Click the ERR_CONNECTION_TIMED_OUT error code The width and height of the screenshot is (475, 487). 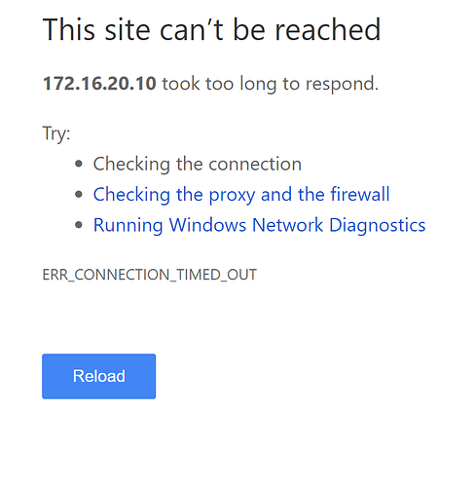point(150,275)
